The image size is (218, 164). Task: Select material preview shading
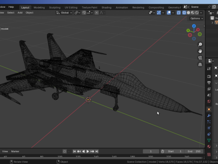193,13
